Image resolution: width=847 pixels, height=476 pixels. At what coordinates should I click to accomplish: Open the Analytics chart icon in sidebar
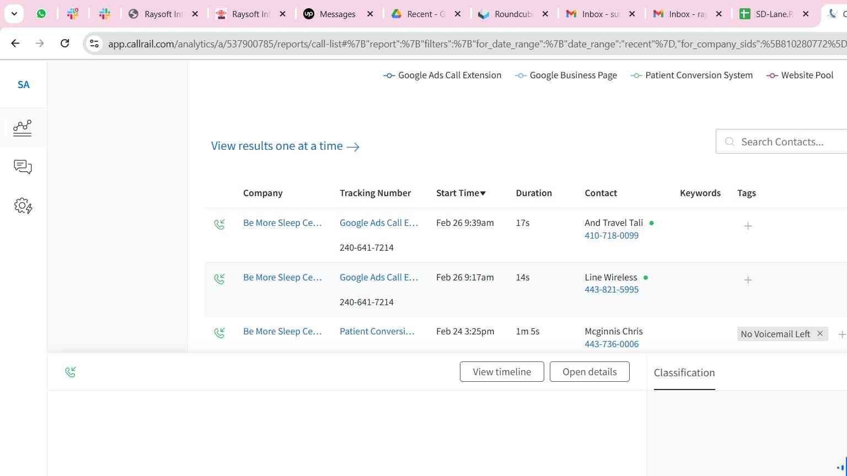pos(23,128)
